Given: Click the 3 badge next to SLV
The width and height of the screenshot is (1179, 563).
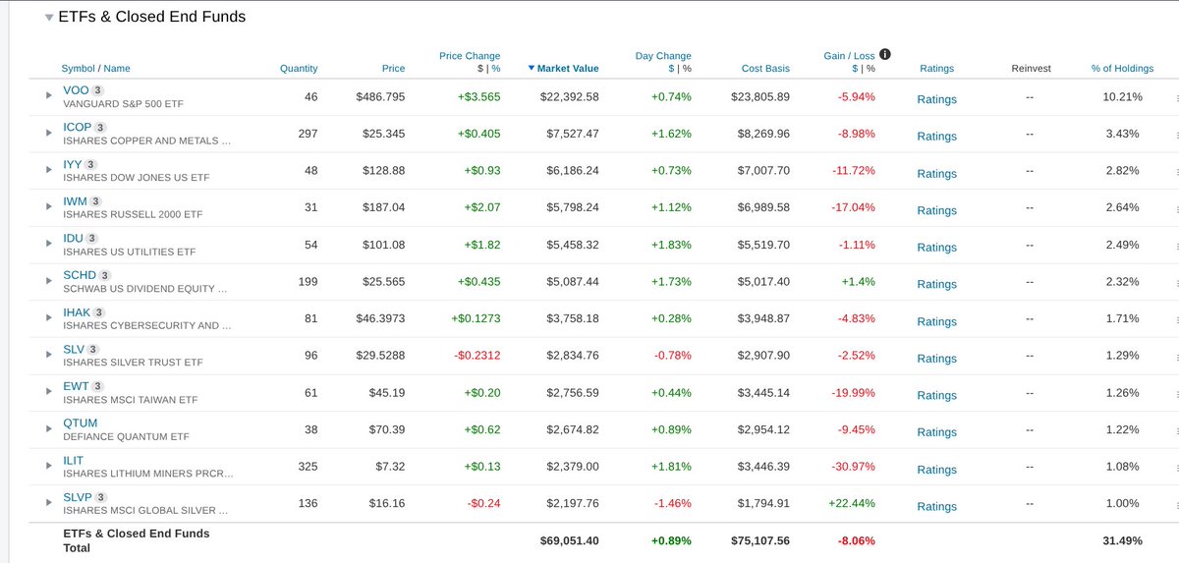Looking at the screenshot, I should pos(93,349).
